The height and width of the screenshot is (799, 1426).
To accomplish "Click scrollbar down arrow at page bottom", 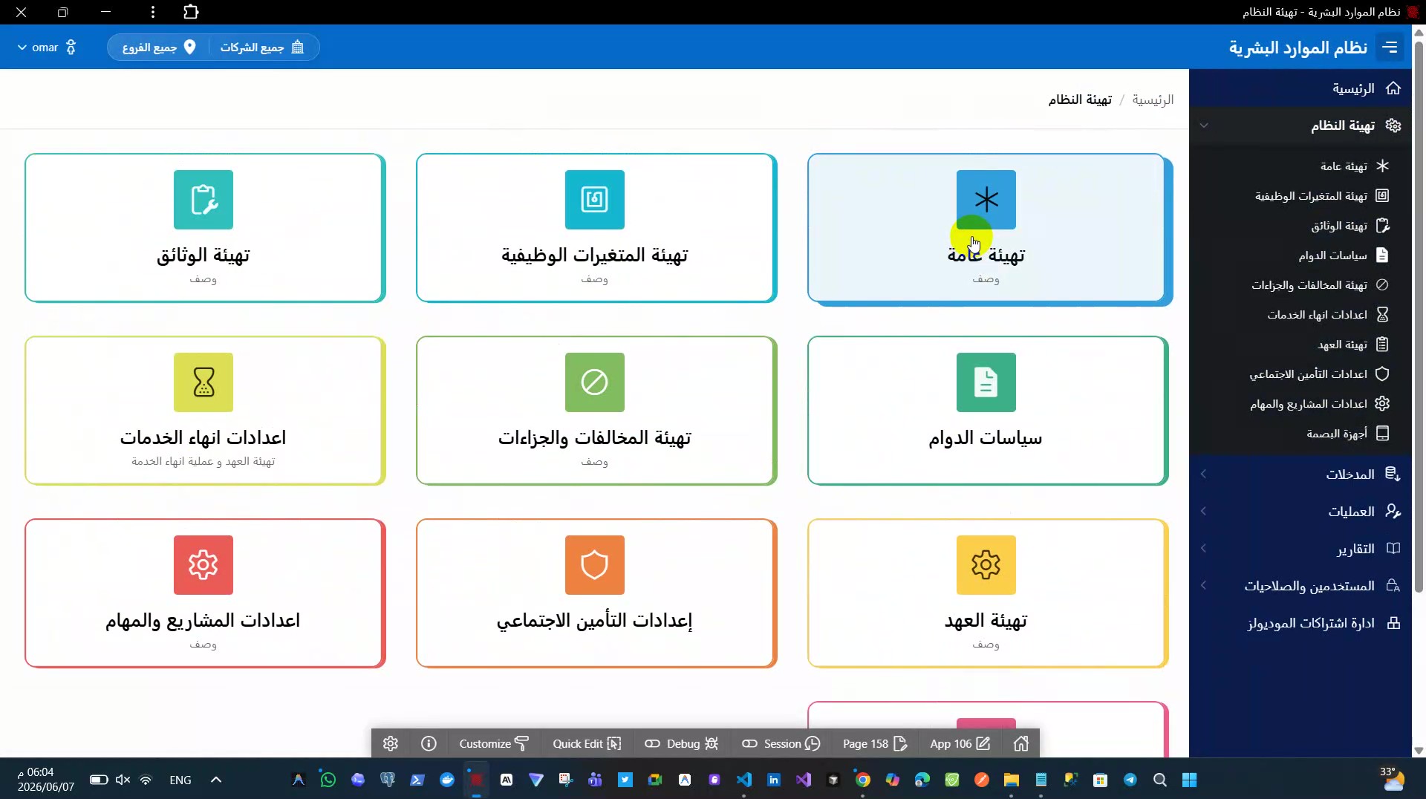I will (x=1419, y=751).
